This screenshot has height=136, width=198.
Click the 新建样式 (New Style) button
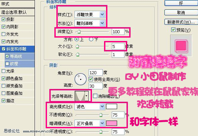tap(181, 22)
